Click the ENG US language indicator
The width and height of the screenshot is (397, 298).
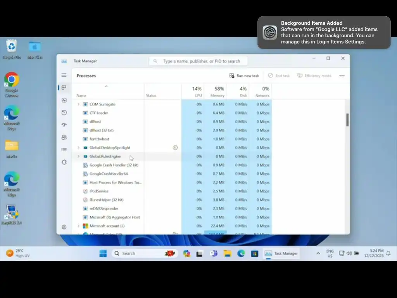[x=330, y=253]
